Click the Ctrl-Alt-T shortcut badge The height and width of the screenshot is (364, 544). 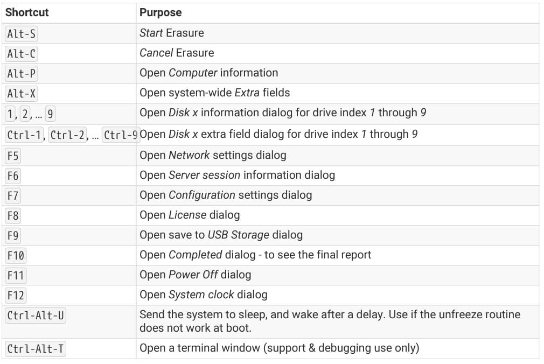(36, 348)
